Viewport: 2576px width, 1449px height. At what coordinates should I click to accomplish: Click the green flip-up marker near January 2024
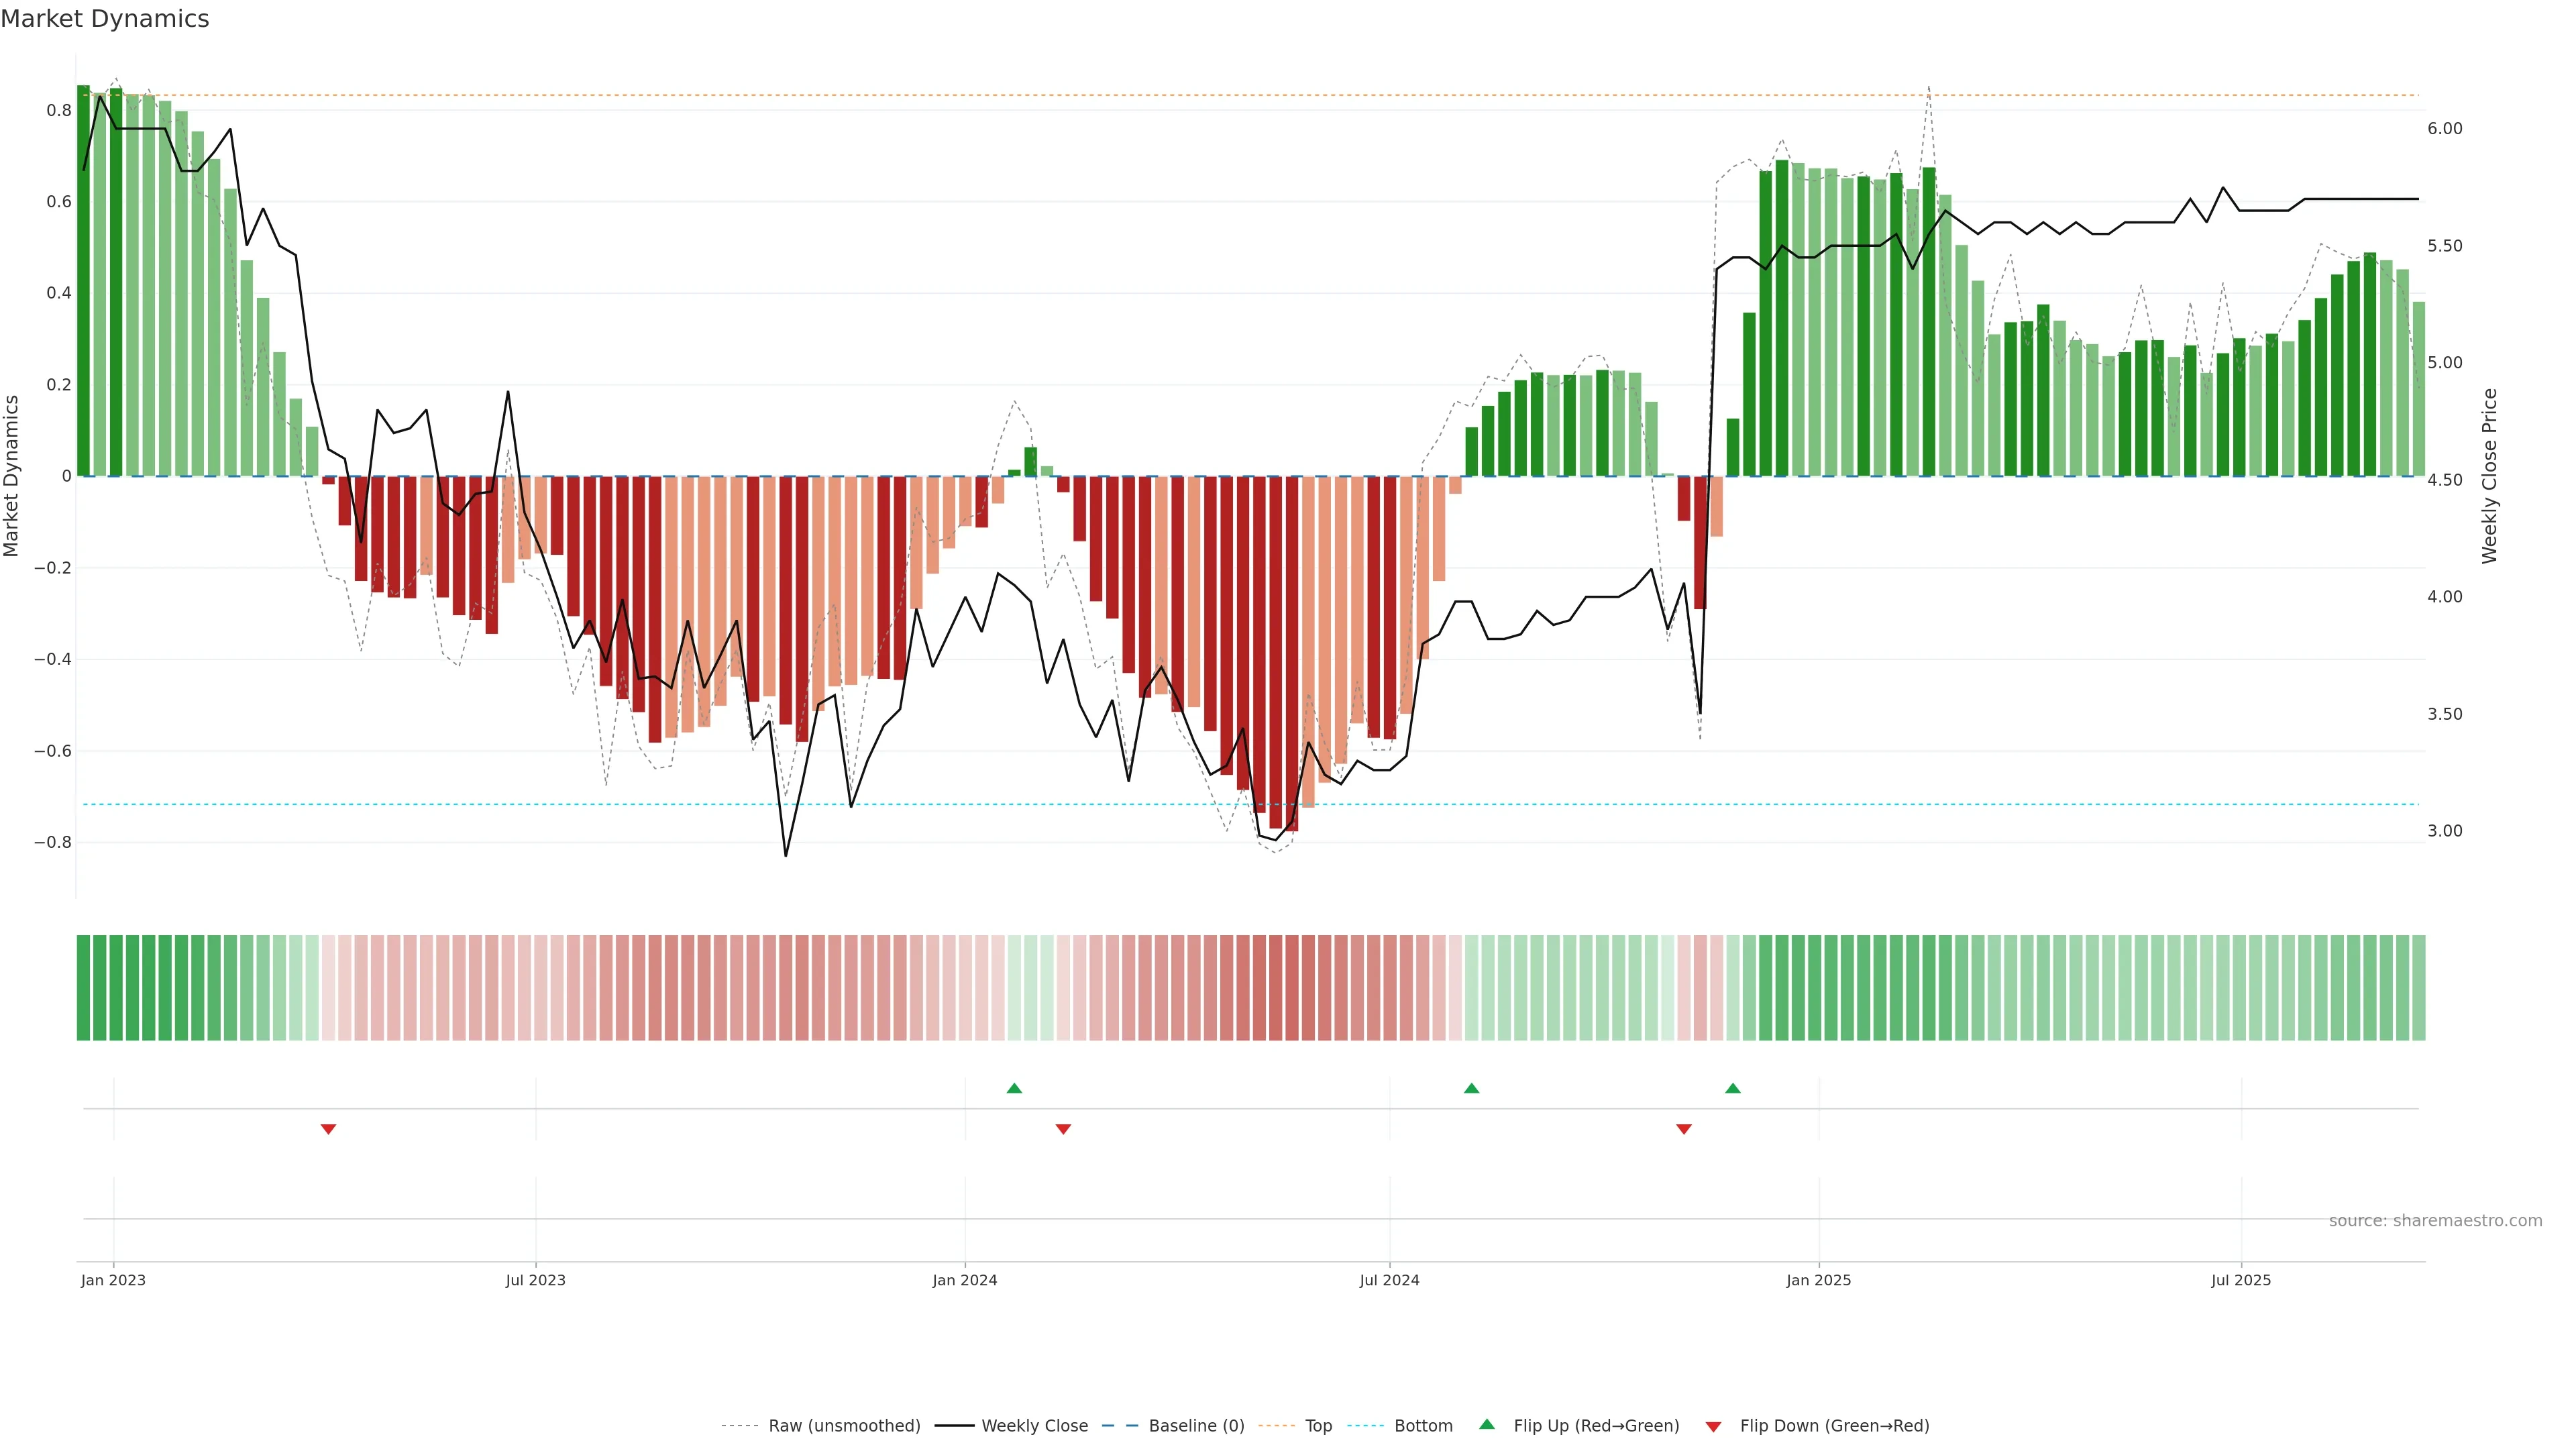[x=1014, y=1088]
